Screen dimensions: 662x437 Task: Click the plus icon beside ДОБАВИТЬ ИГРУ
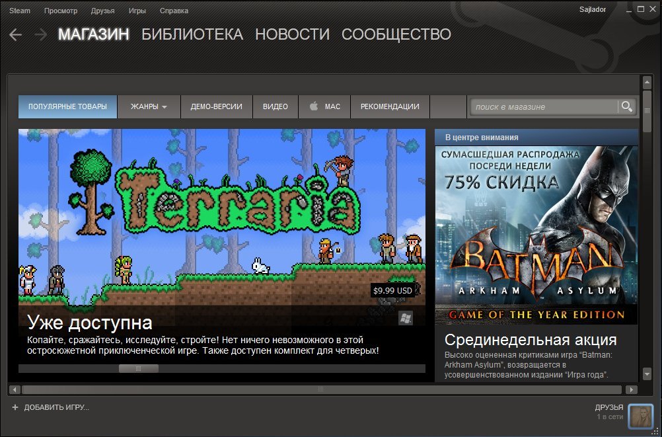click(15, 407)
